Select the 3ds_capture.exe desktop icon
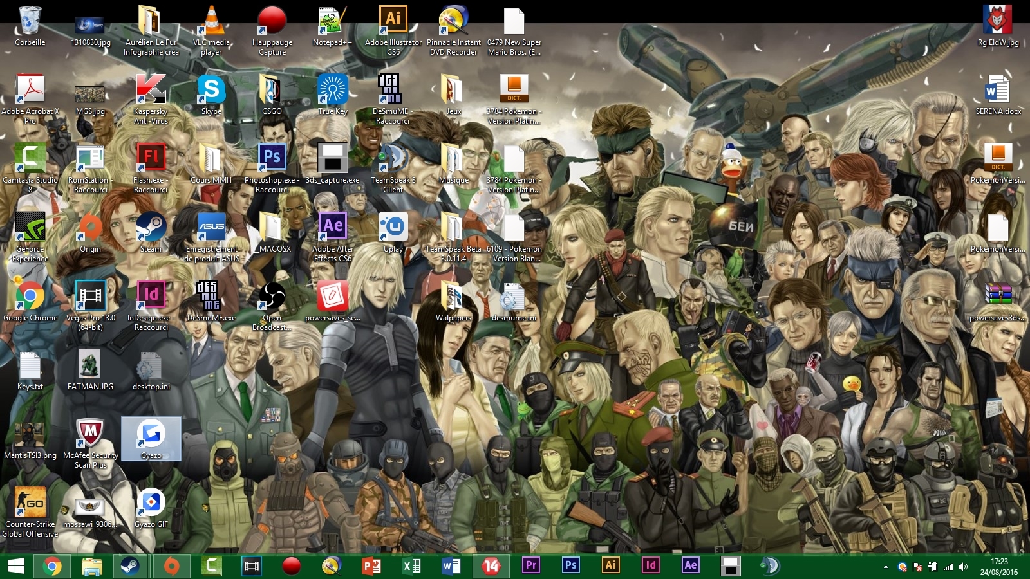Screen dimensions: 1030x579 [333, 163]
